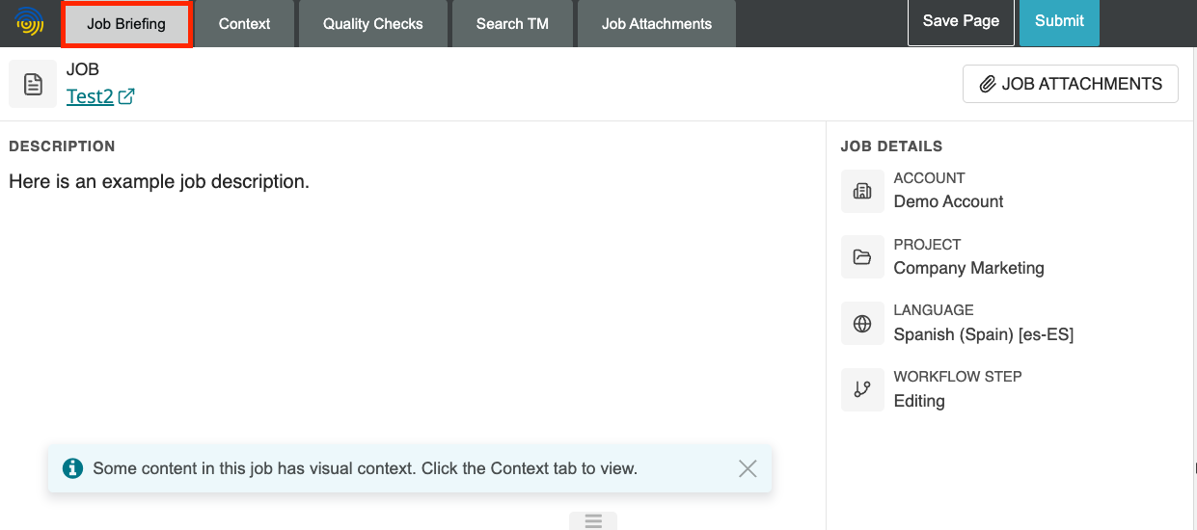The image size is (1197, 530).
Task: Open Test2 external link icon
Action: pyautogui.click(x=126, y=96)
